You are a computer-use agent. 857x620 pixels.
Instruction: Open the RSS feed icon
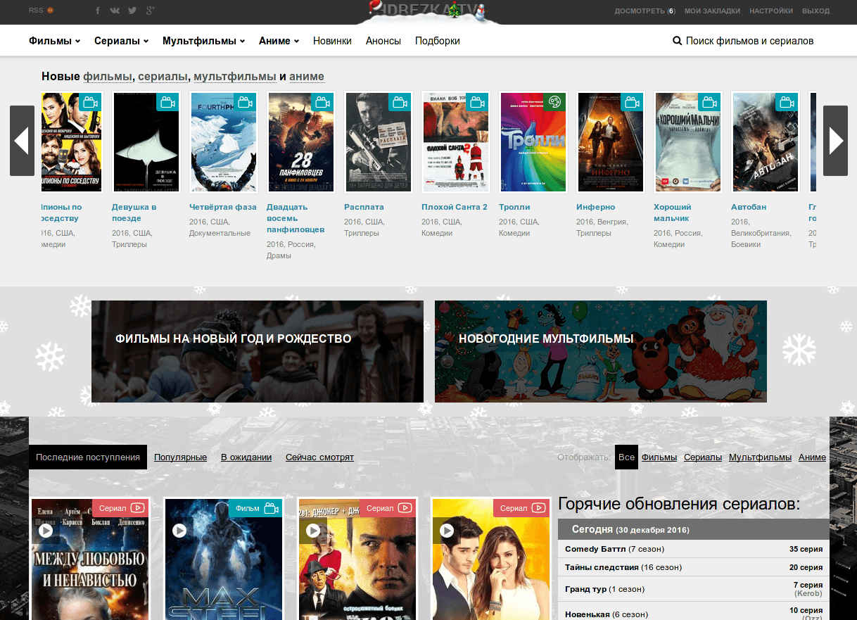50,11
